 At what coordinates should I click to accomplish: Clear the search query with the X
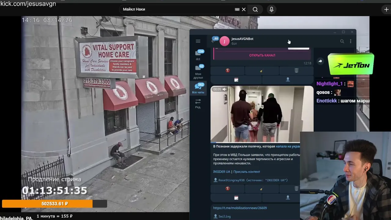point(244,9)
